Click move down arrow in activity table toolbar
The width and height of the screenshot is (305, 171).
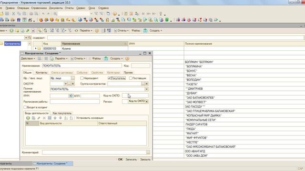(x=61, y=118)
